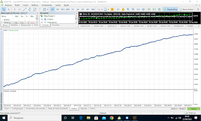The width and height of the screenshot is (201, 121).
Task: Click the gold dollar trading icon
Action: (x=112, y=9)
